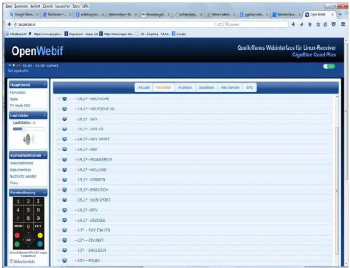350x268 pixels.
Task: Switch to the Alle Sender tab
Action: 230,88
